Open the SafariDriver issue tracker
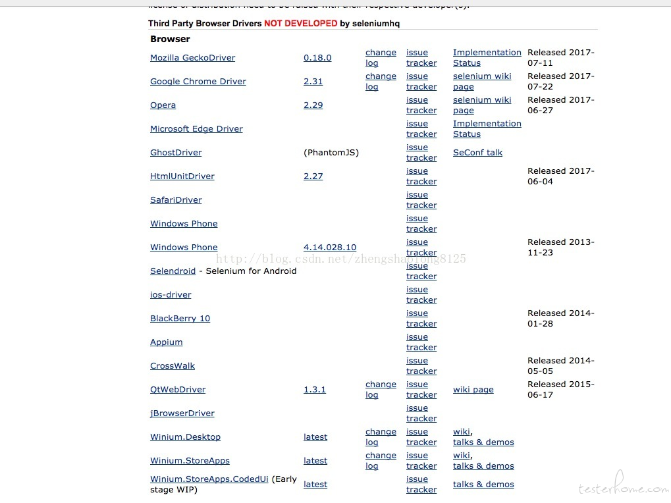Screen dimensions: 671x503 click(x=421, y=200)
